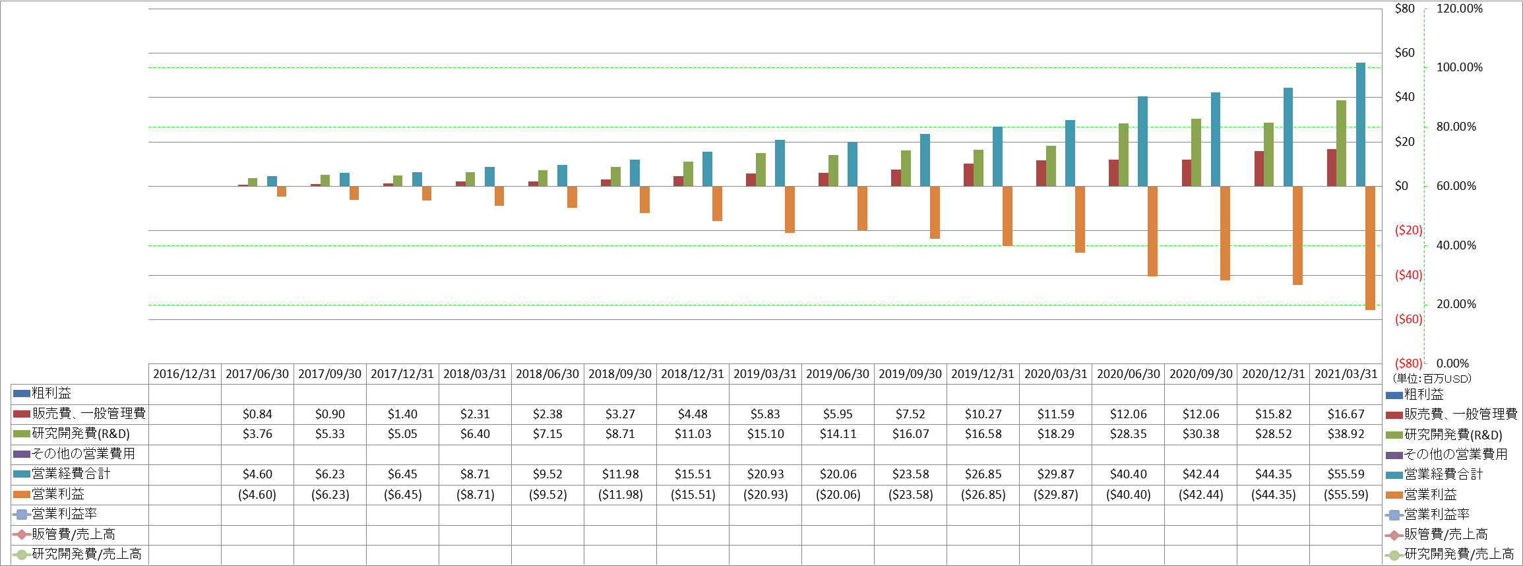
Task: Click the 粗利益 blue legend key in data table
Action: coord(22,394)
